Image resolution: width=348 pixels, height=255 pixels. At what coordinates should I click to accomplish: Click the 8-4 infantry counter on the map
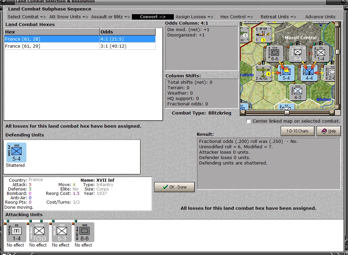[298, 54]
